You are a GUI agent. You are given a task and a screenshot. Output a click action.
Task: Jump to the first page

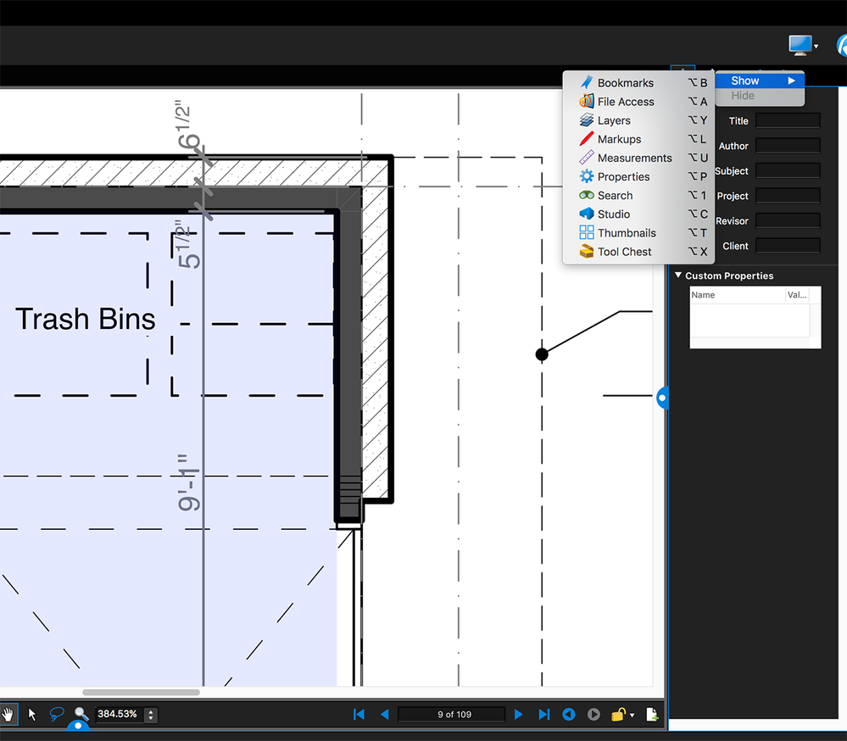coord(359,715)
